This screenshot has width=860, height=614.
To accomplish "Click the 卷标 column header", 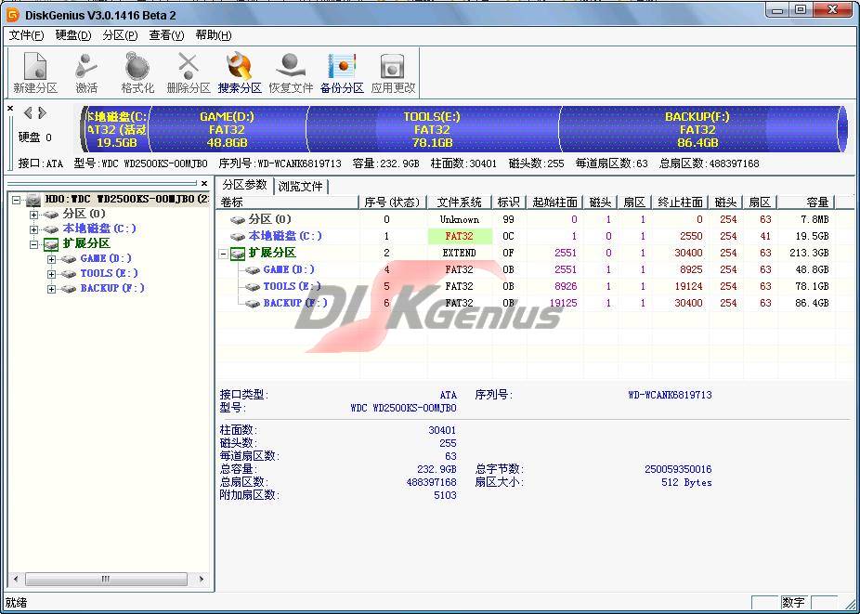I will coord(287,202).
